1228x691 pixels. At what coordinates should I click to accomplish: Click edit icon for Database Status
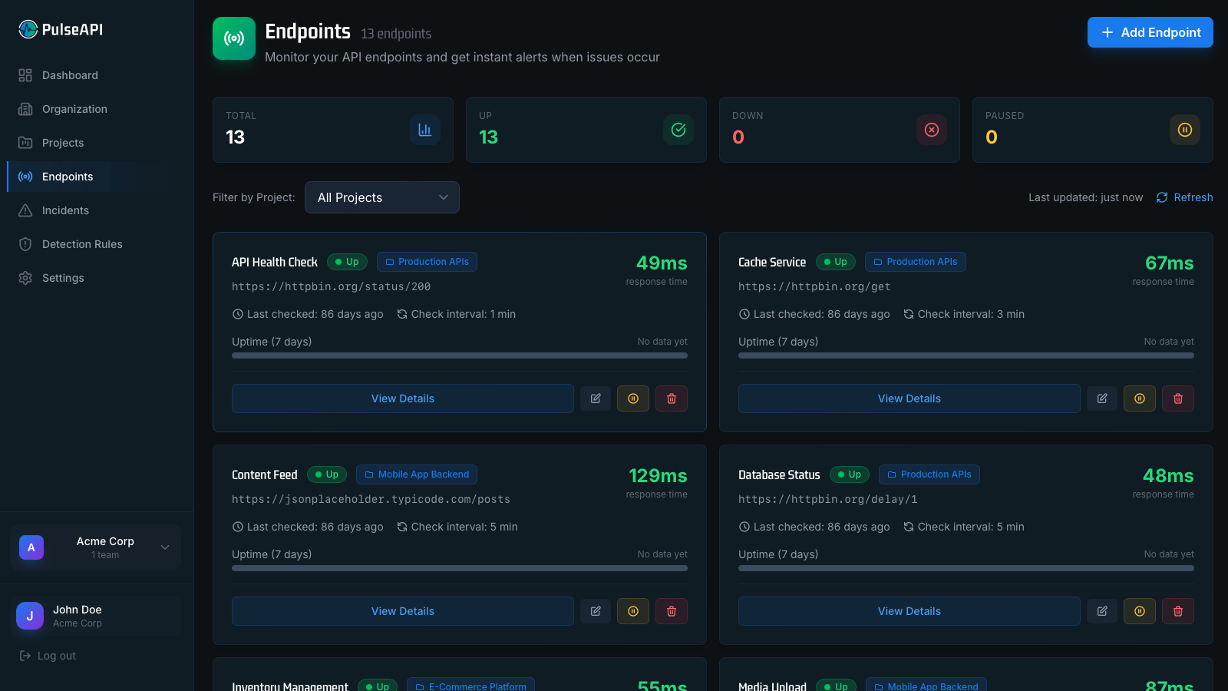tap(1102, 611)
